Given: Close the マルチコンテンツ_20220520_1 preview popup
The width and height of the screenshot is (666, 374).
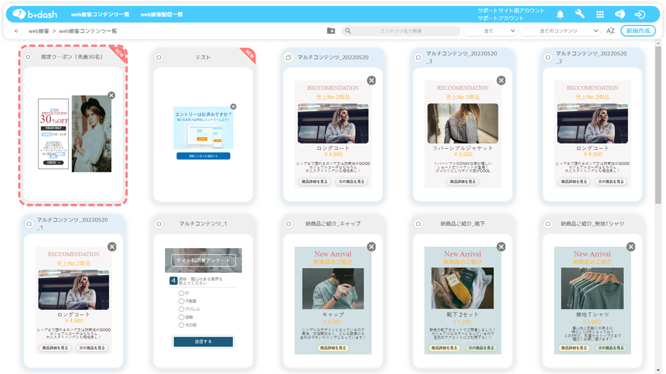Looking at the screenshot, I should coord(112,247).
